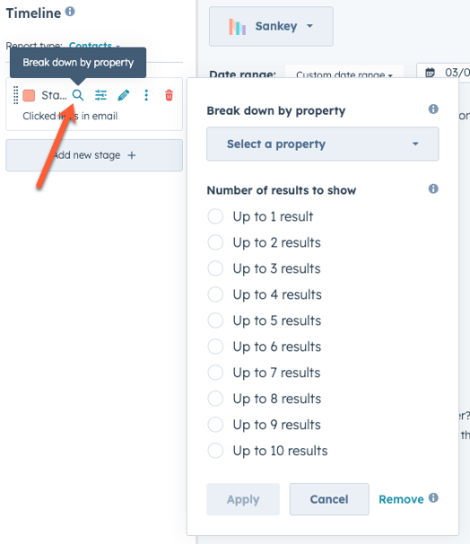Grab the stage drag handle dots
This screenshot has height=544, width=470.
pyautogui.click(x=15, y=95)
